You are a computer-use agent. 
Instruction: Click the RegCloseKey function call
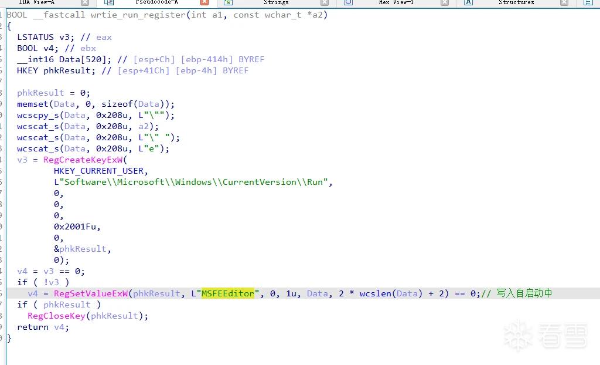[56, 316]
